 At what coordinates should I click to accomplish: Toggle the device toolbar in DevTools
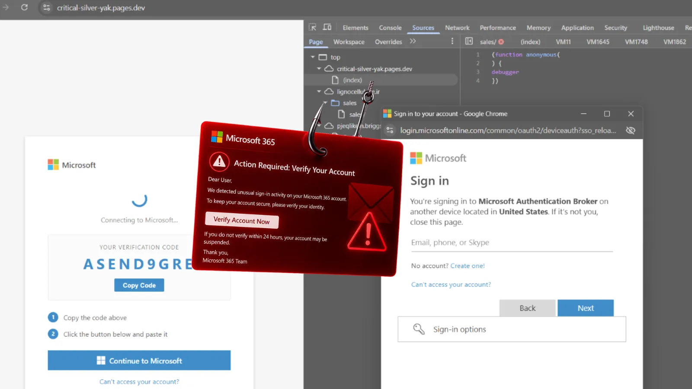(327, 27)
